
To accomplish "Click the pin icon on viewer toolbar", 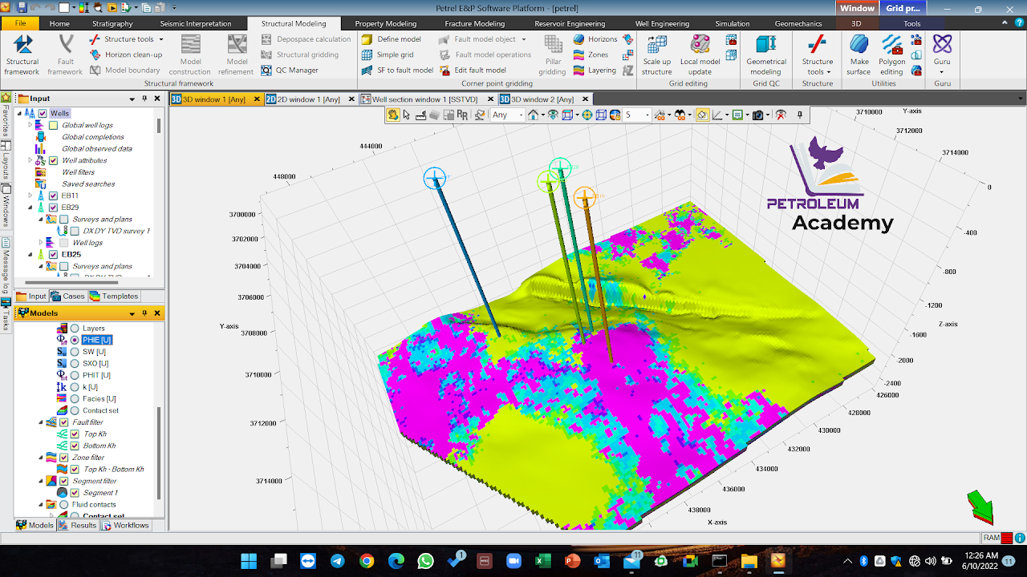I will [800, 115].
